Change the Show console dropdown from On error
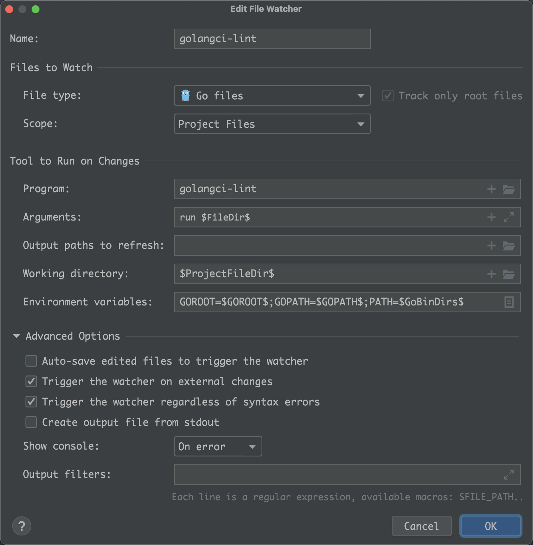533x545 pixels. click(218, 447)
